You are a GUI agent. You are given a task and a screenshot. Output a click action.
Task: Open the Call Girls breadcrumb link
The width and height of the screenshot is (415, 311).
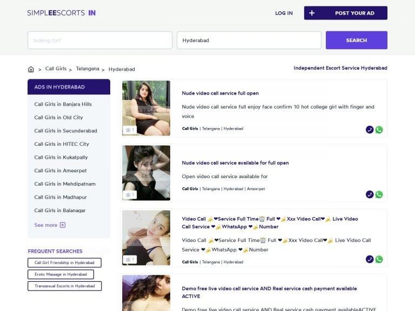pyautogui.click(x=56, y=69)
